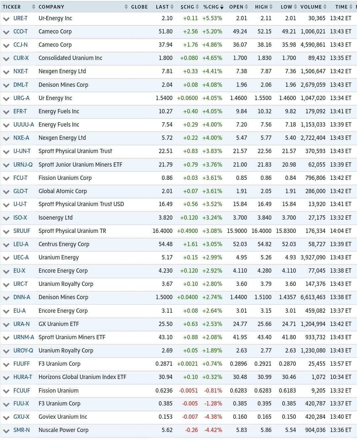
Task: Expand the SRUUF row chevron
Action: pos(6,232)
